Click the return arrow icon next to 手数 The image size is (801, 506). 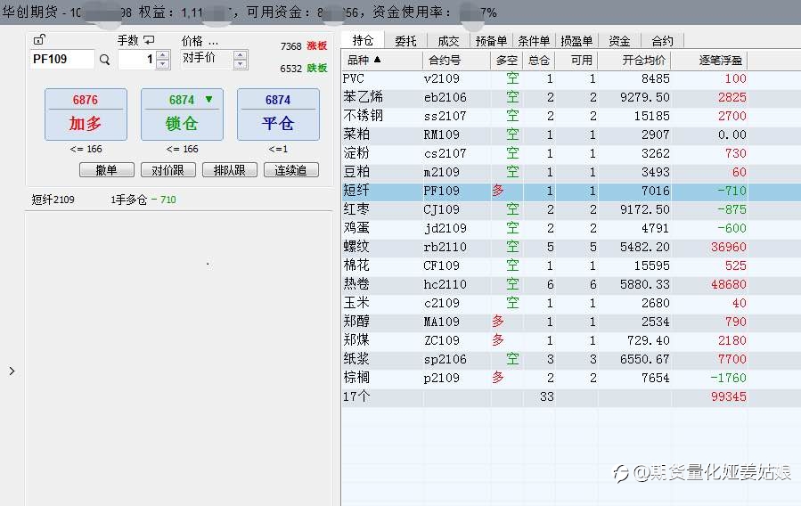coord(149,40)
